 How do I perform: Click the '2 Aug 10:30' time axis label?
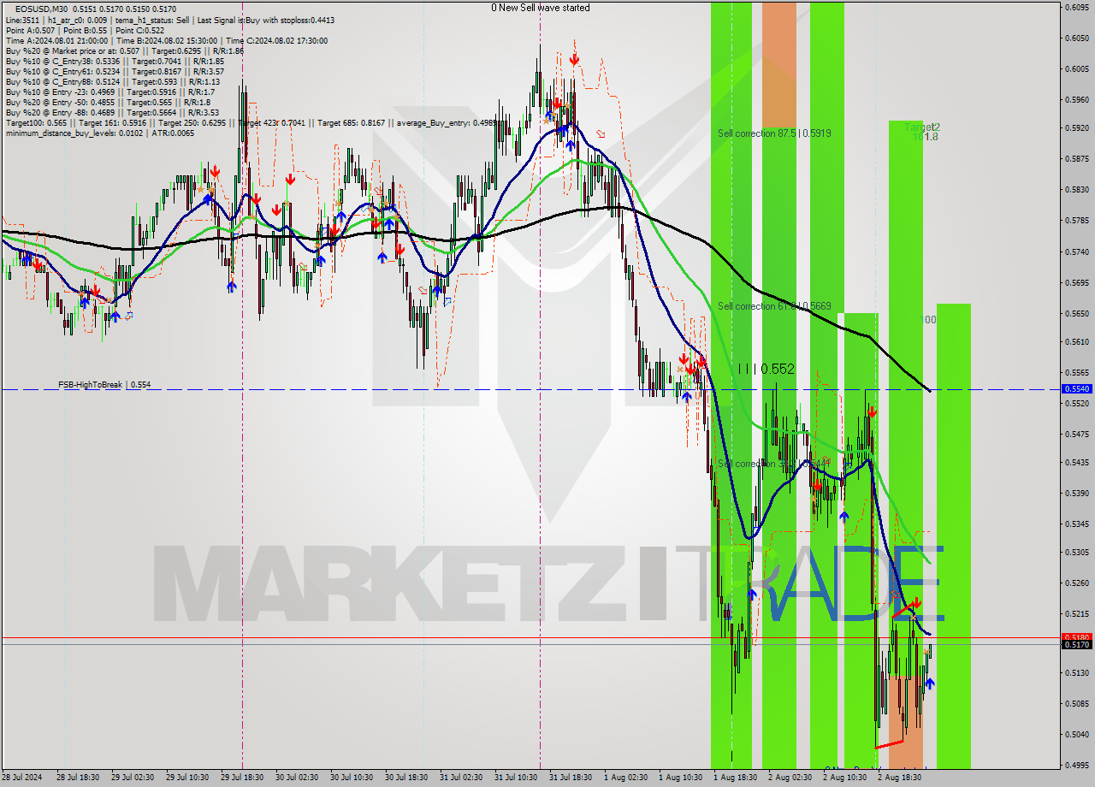tap(845, 778)
